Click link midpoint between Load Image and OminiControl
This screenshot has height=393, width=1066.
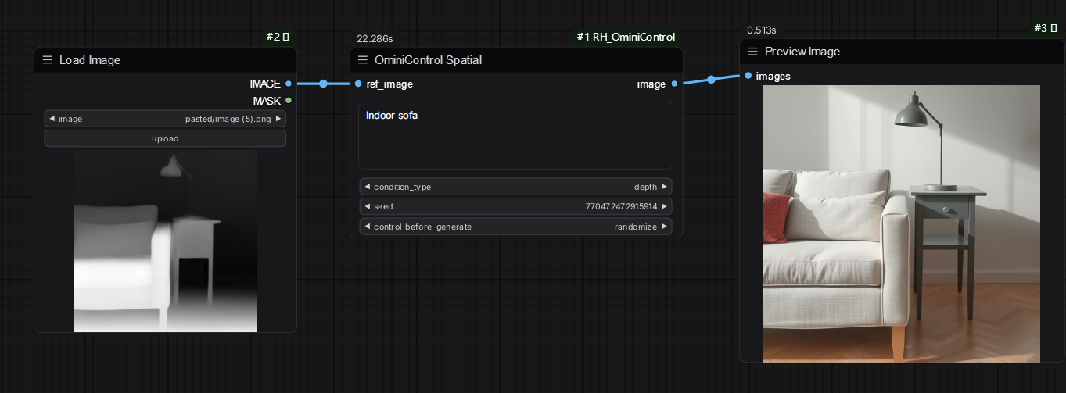pos(323,84)
